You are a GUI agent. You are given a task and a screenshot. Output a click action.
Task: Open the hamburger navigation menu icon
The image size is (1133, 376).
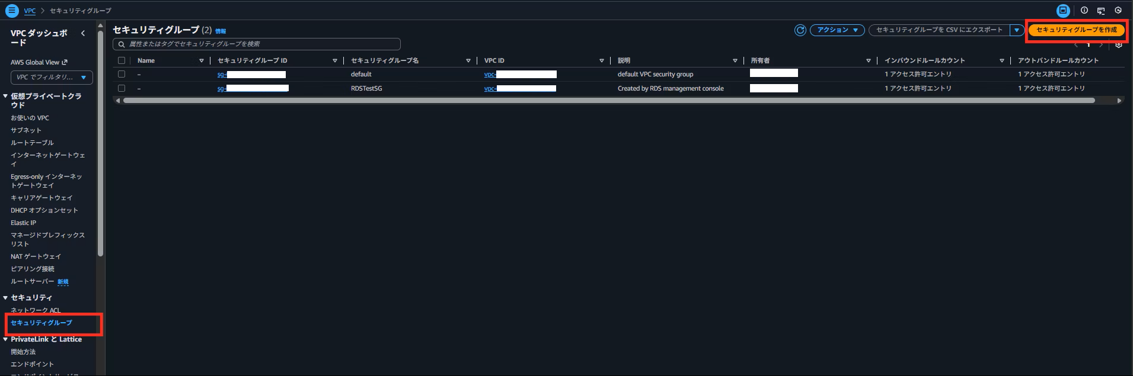tap(12, 11)
